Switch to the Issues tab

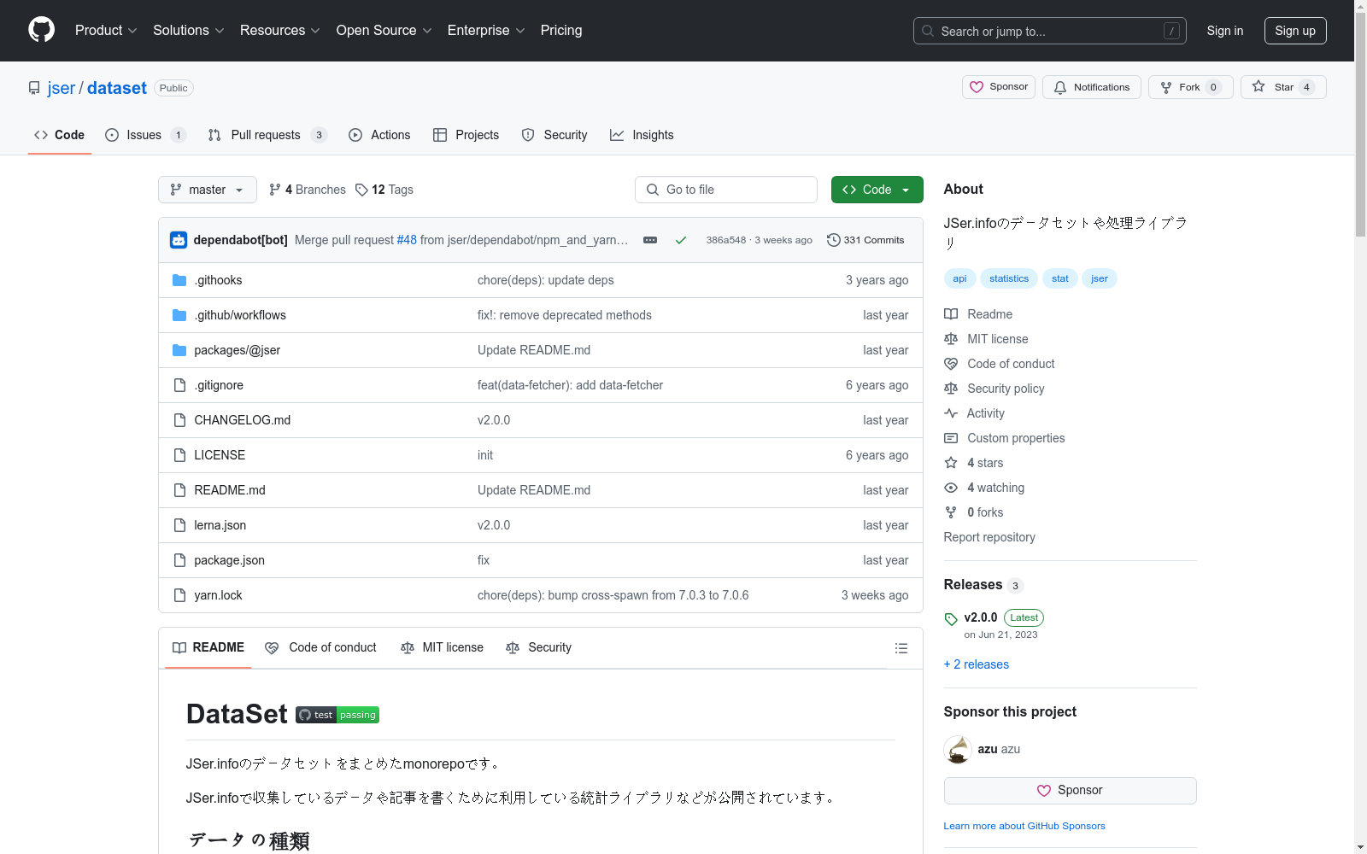145,135
